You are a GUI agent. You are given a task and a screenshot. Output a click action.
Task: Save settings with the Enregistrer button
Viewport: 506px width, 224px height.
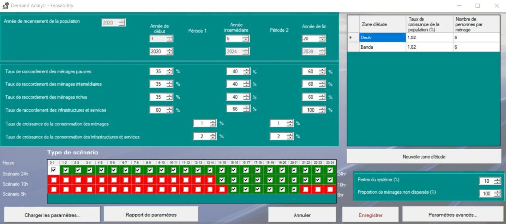click(371, 215)
